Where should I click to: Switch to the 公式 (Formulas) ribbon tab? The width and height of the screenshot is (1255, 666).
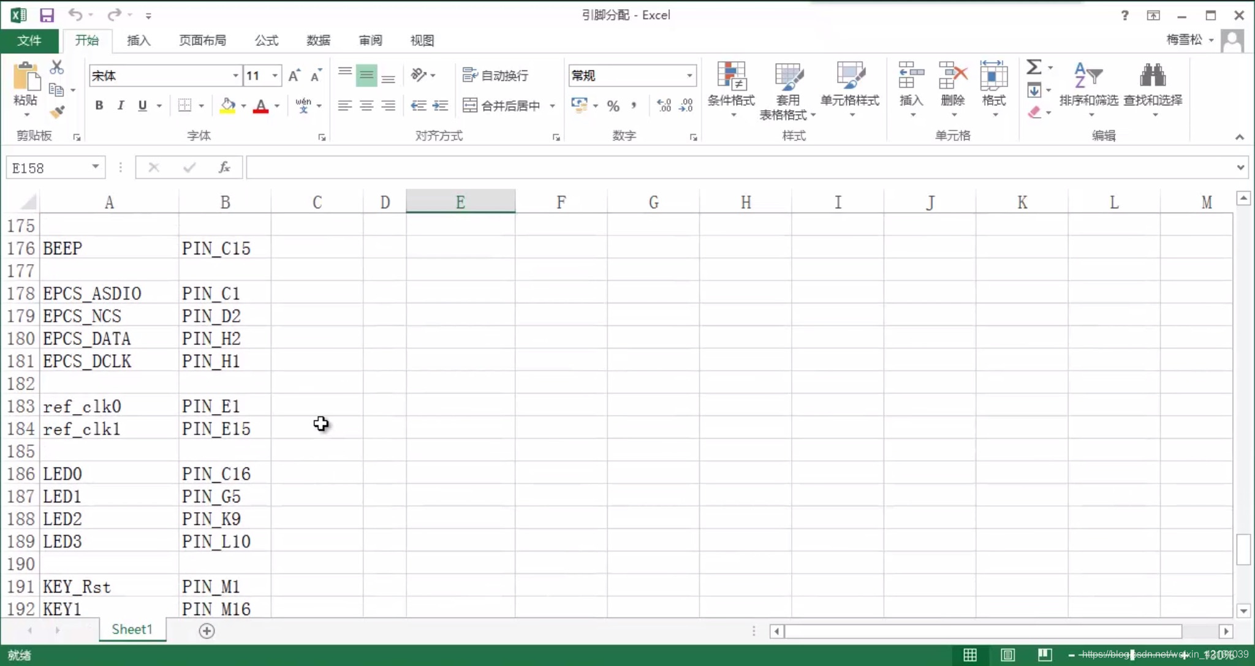[x=266, y=40]
